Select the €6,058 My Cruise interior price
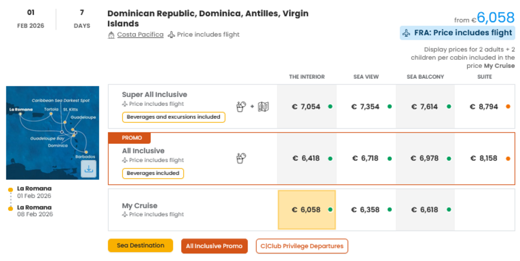Screen dimensions: 520x261 pyautogui.click(x=306, y=210)
